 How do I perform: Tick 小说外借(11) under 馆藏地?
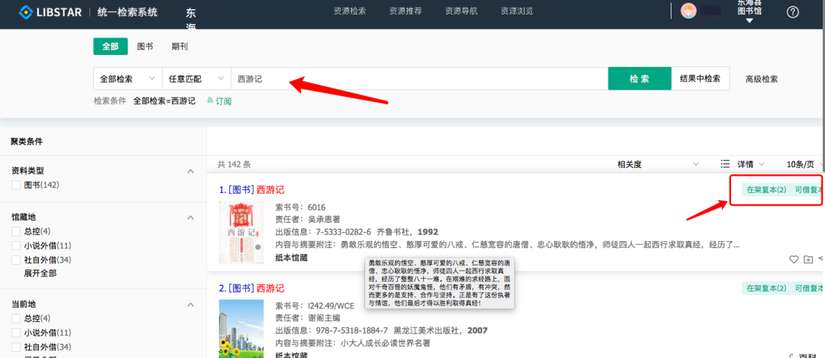(x=16, y=246)
